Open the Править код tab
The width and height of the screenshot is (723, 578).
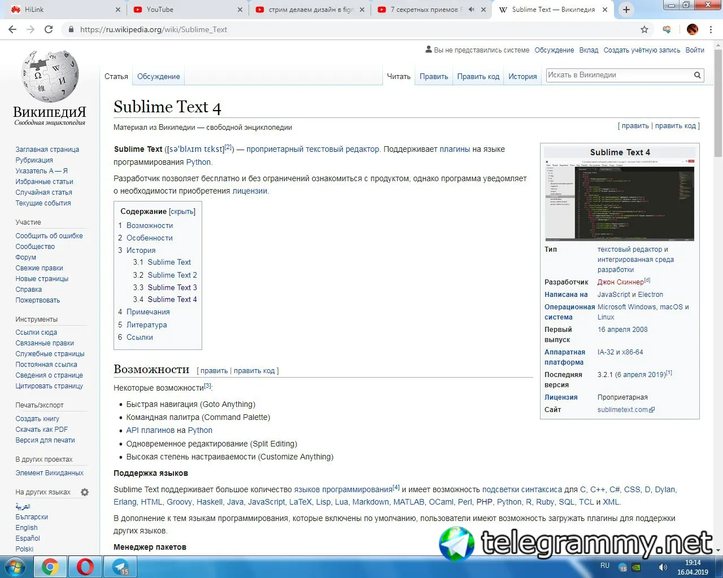tap(478, 76)
